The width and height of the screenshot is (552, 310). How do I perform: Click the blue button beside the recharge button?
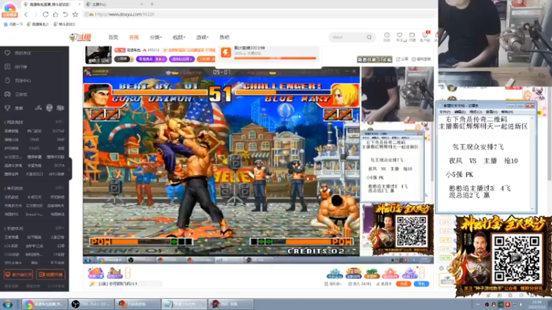[x=422, y=284]
